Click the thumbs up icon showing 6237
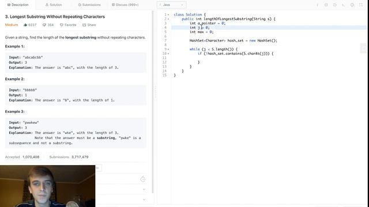Screen dimensions: 369x207 (x=25, y=25)
